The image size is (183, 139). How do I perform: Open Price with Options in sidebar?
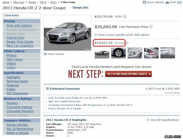[x=19, y=25]
